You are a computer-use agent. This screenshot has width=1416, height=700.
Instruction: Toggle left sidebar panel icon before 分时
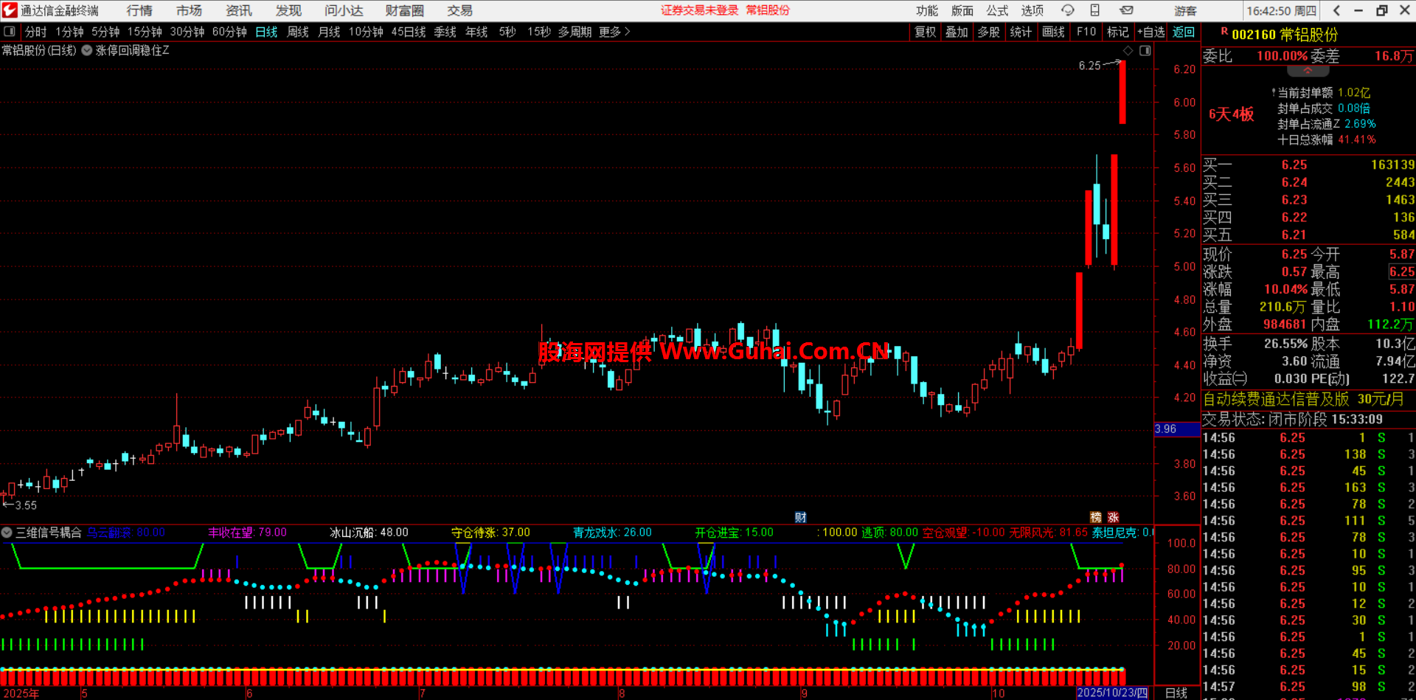tap(10, 32)
